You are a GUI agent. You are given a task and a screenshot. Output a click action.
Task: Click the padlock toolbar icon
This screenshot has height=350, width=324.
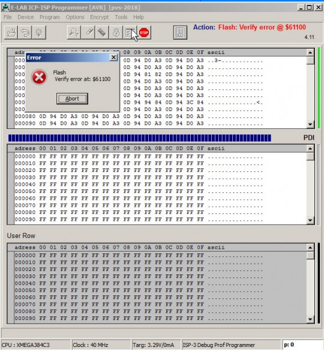pyautogui.click(x=116, y=32)
